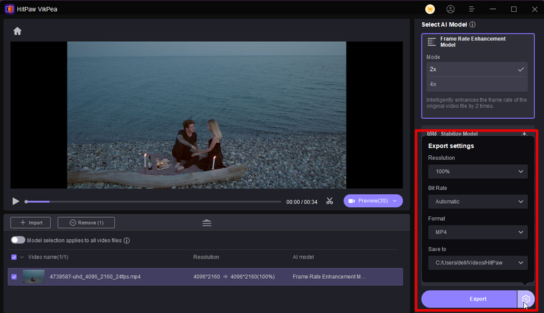Open export settings gear icon

(x=526, y=299)
